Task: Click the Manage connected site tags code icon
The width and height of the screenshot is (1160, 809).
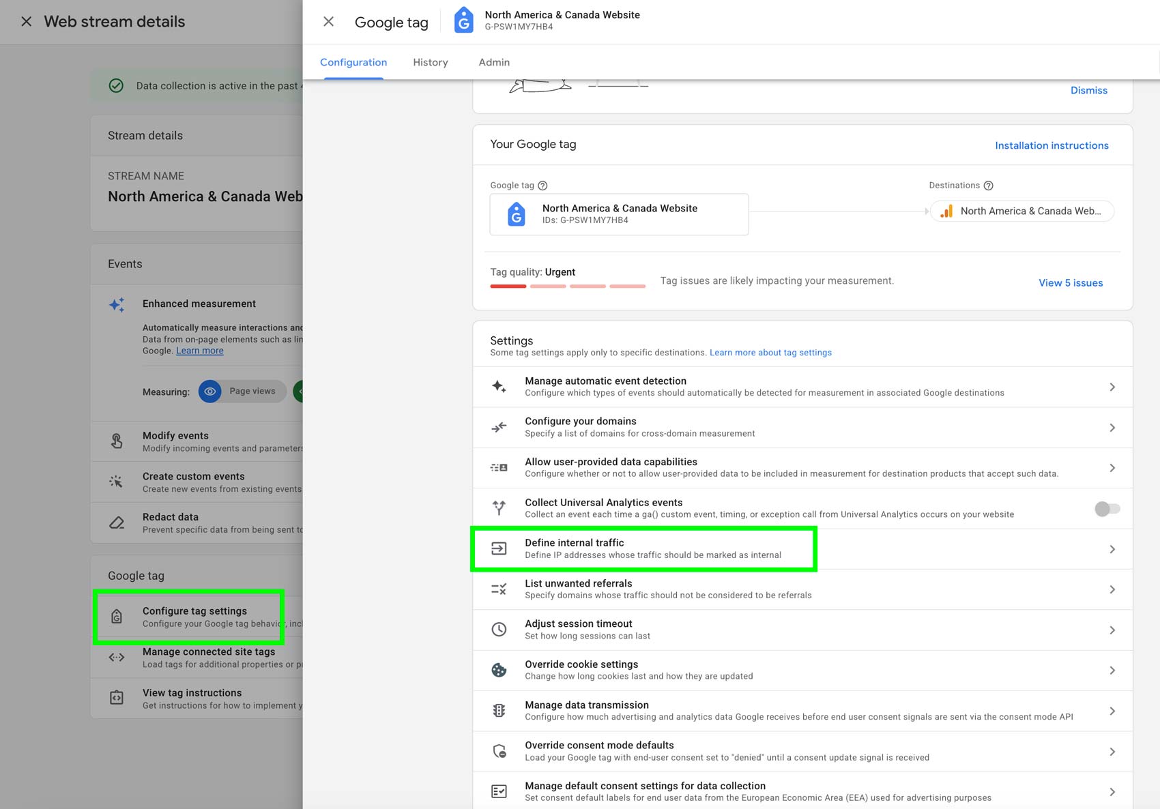Action: [117, 657]
